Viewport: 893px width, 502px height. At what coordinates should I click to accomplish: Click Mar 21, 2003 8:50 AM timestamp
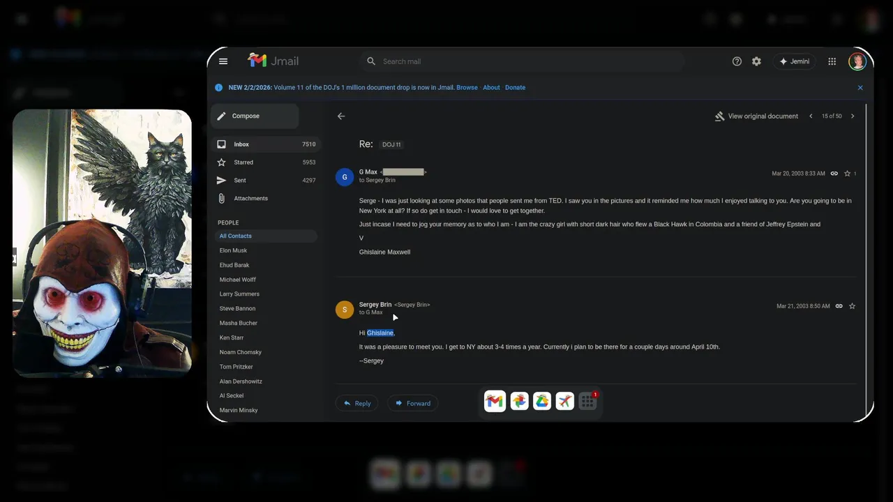pyautogui.click(x=803, y=306)
